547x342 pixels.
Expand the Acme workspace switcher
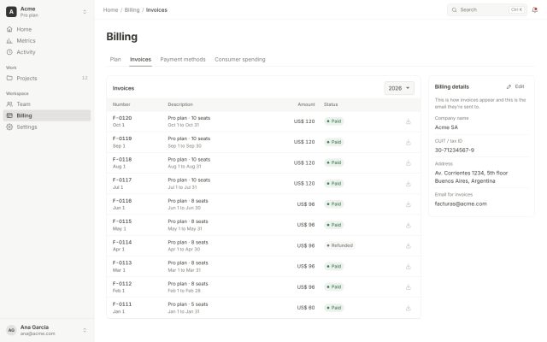pos(85,12)
